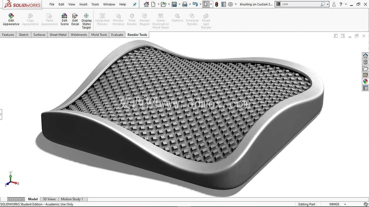Switch to the Motion Study 1 tab
This screenshot has width=369, height=207.
point(72,199)
